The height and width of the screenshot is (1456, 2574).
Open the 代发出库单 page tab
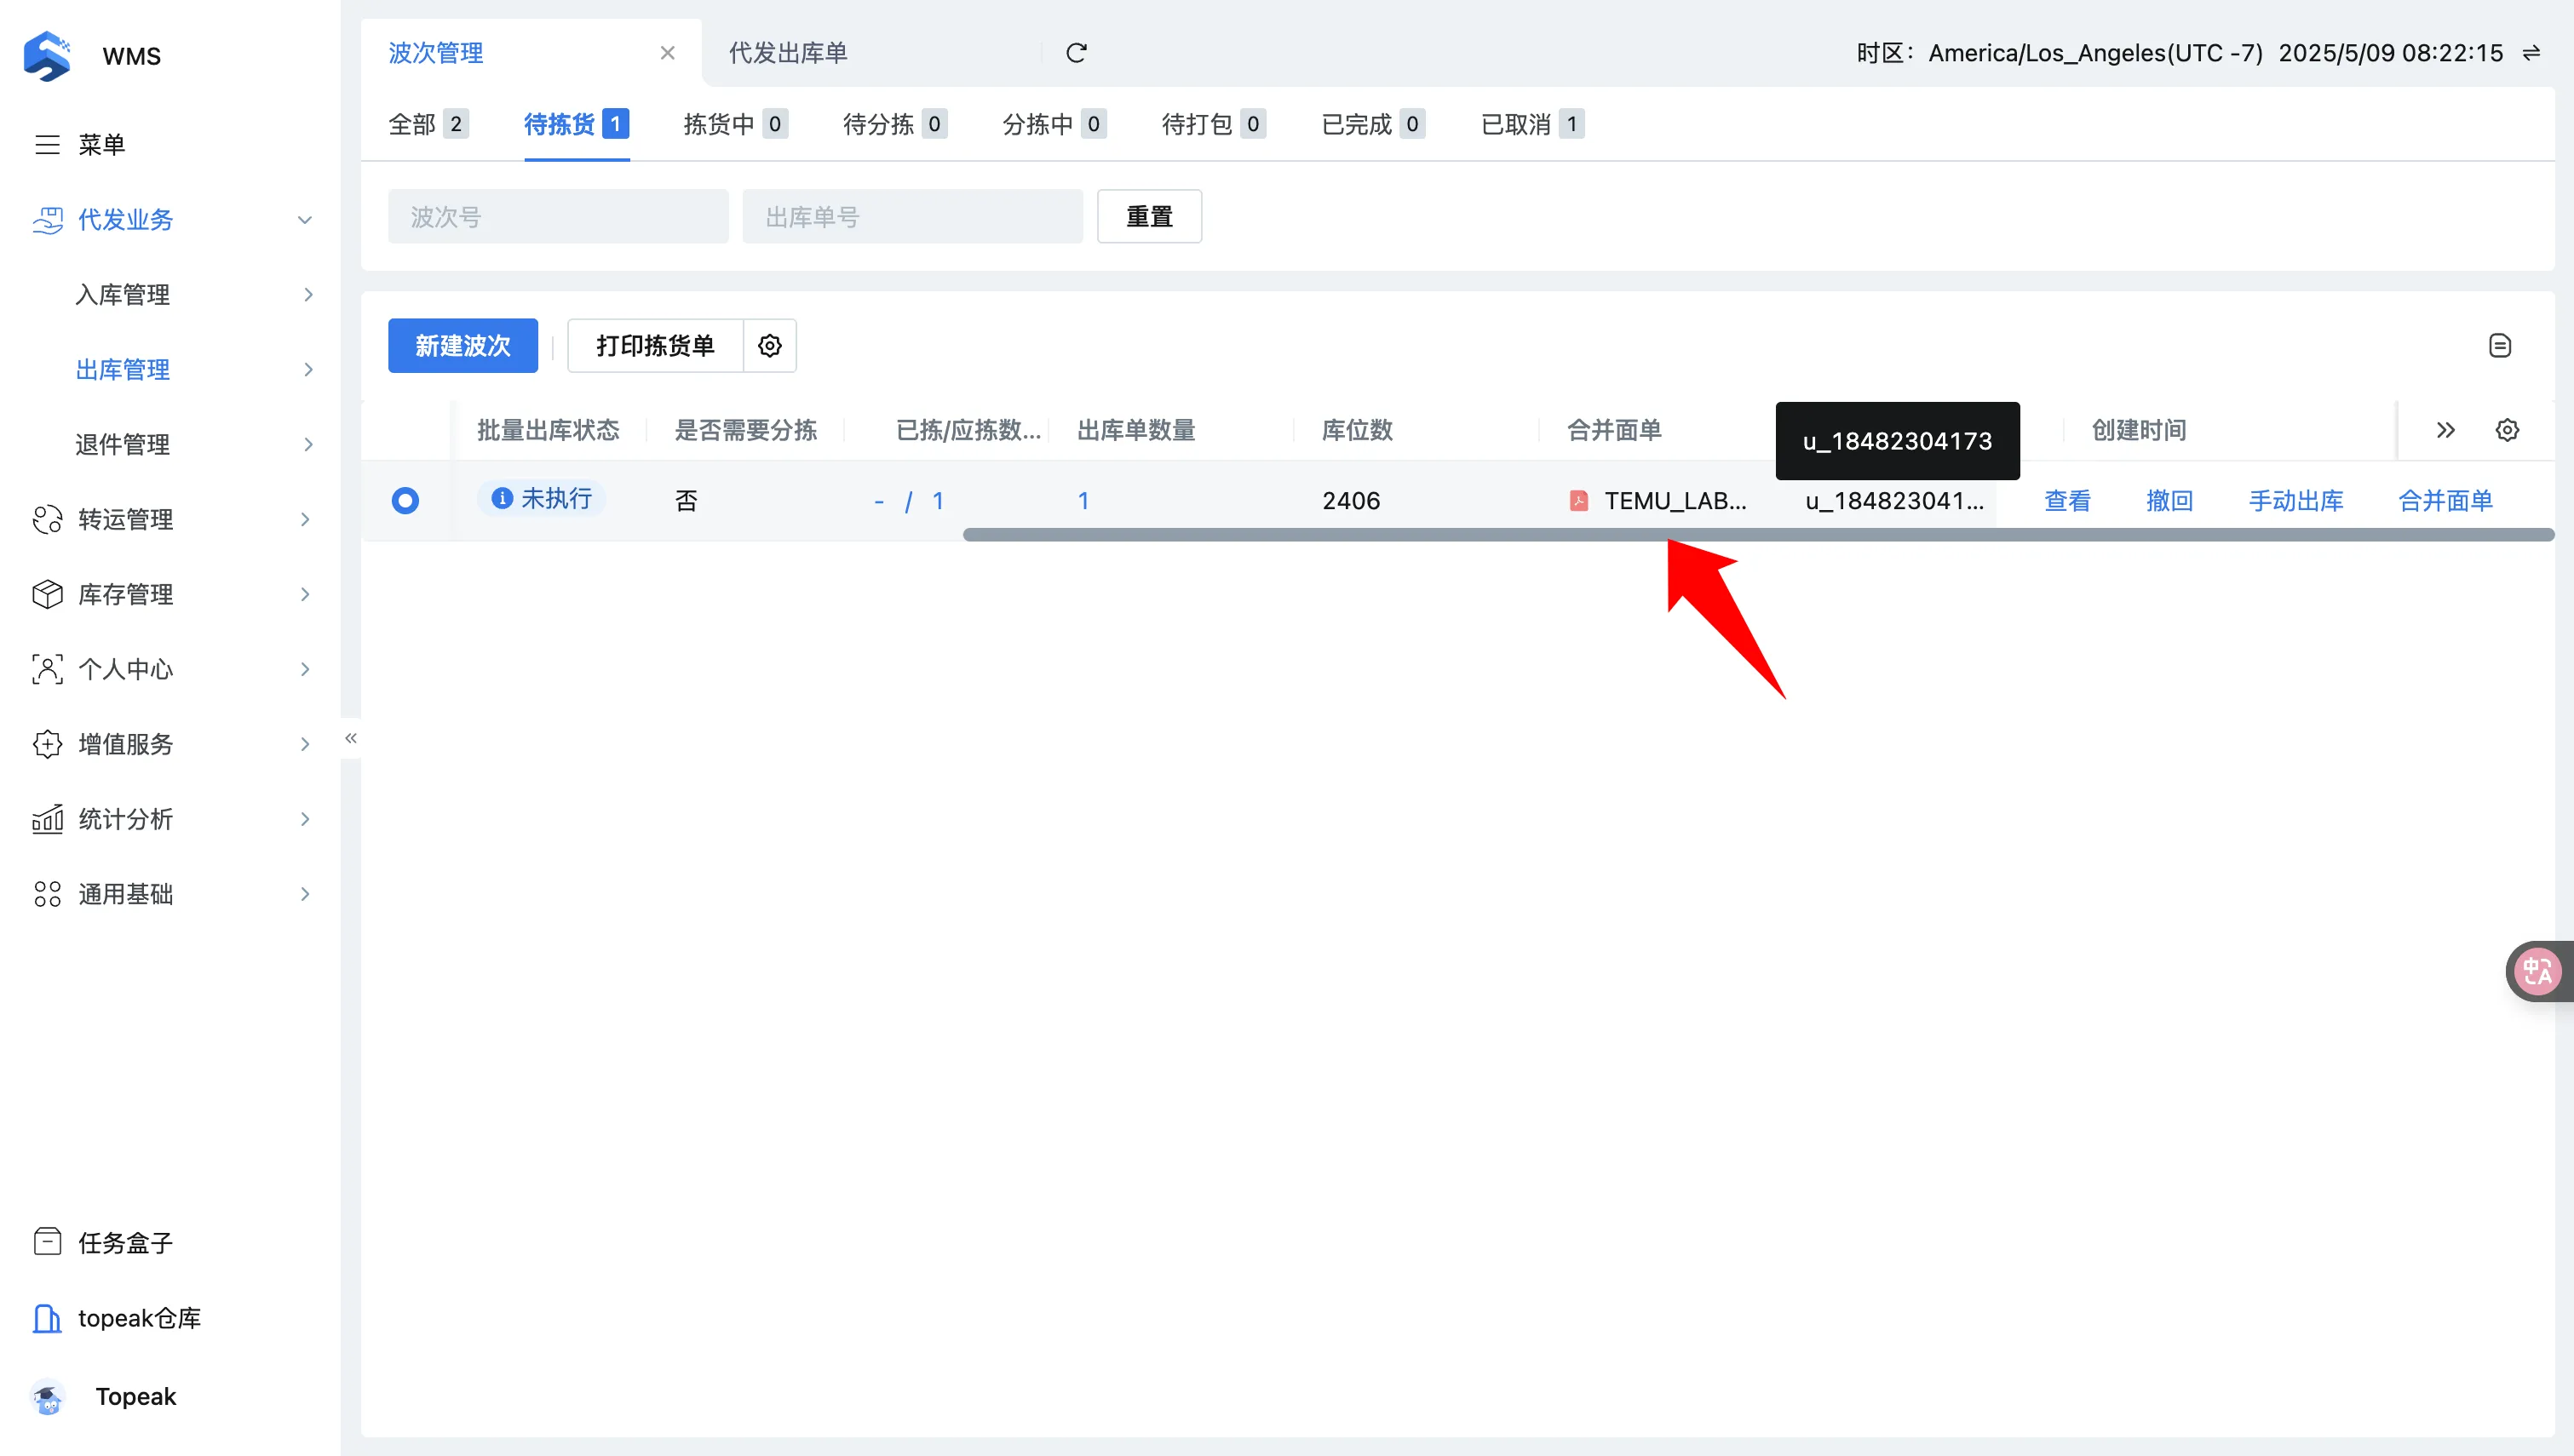point(788,53)
